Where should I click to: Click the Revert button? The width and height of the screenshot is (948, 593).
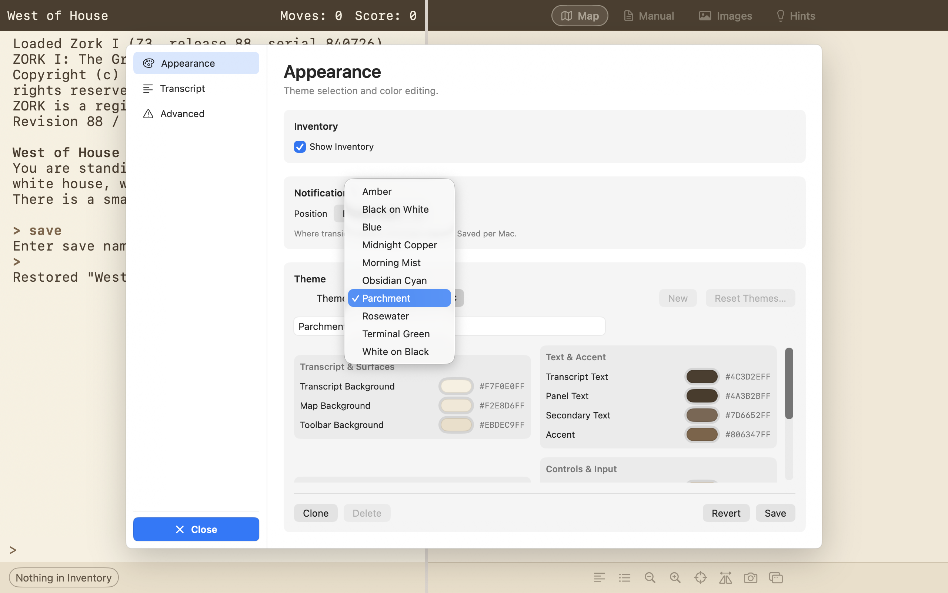(726, 513)
